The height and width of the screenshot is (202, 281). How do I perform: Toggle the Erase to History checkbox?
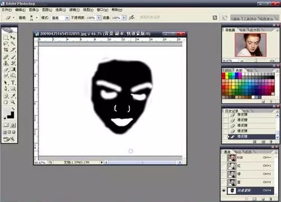138,17
